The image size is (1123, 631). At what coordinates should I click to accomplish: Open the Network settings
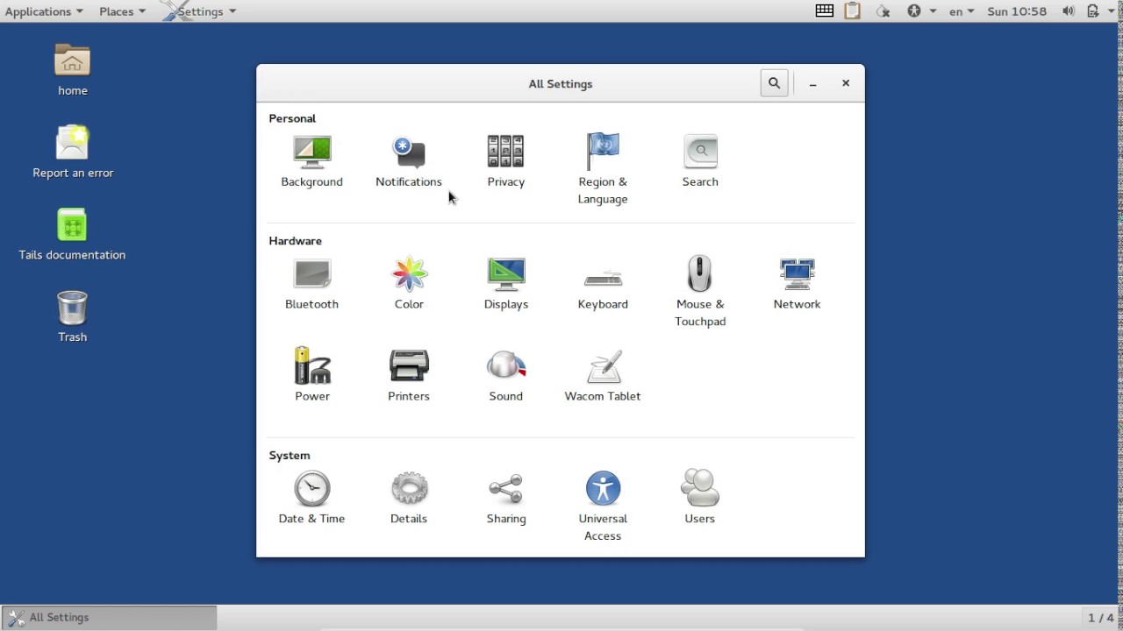pos(797,284)
